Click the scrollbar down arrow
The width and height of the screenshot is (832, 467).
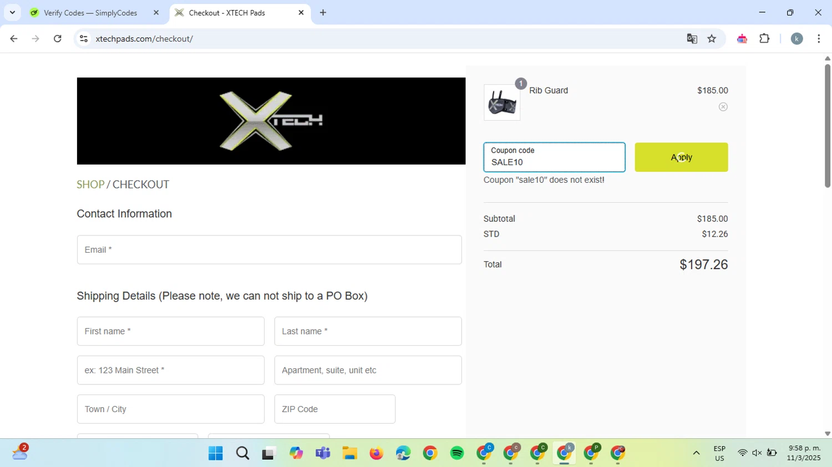point(827,434)
